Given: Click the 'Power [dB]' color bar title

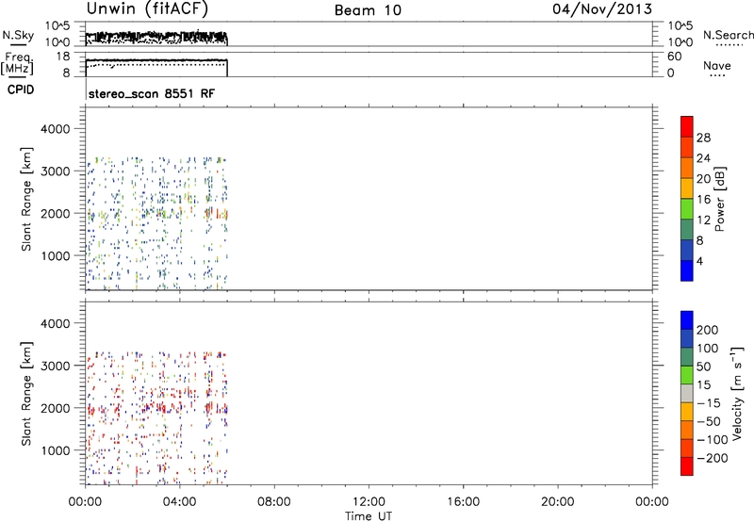Looking at the screenshot, I should [x=719, y=199].
